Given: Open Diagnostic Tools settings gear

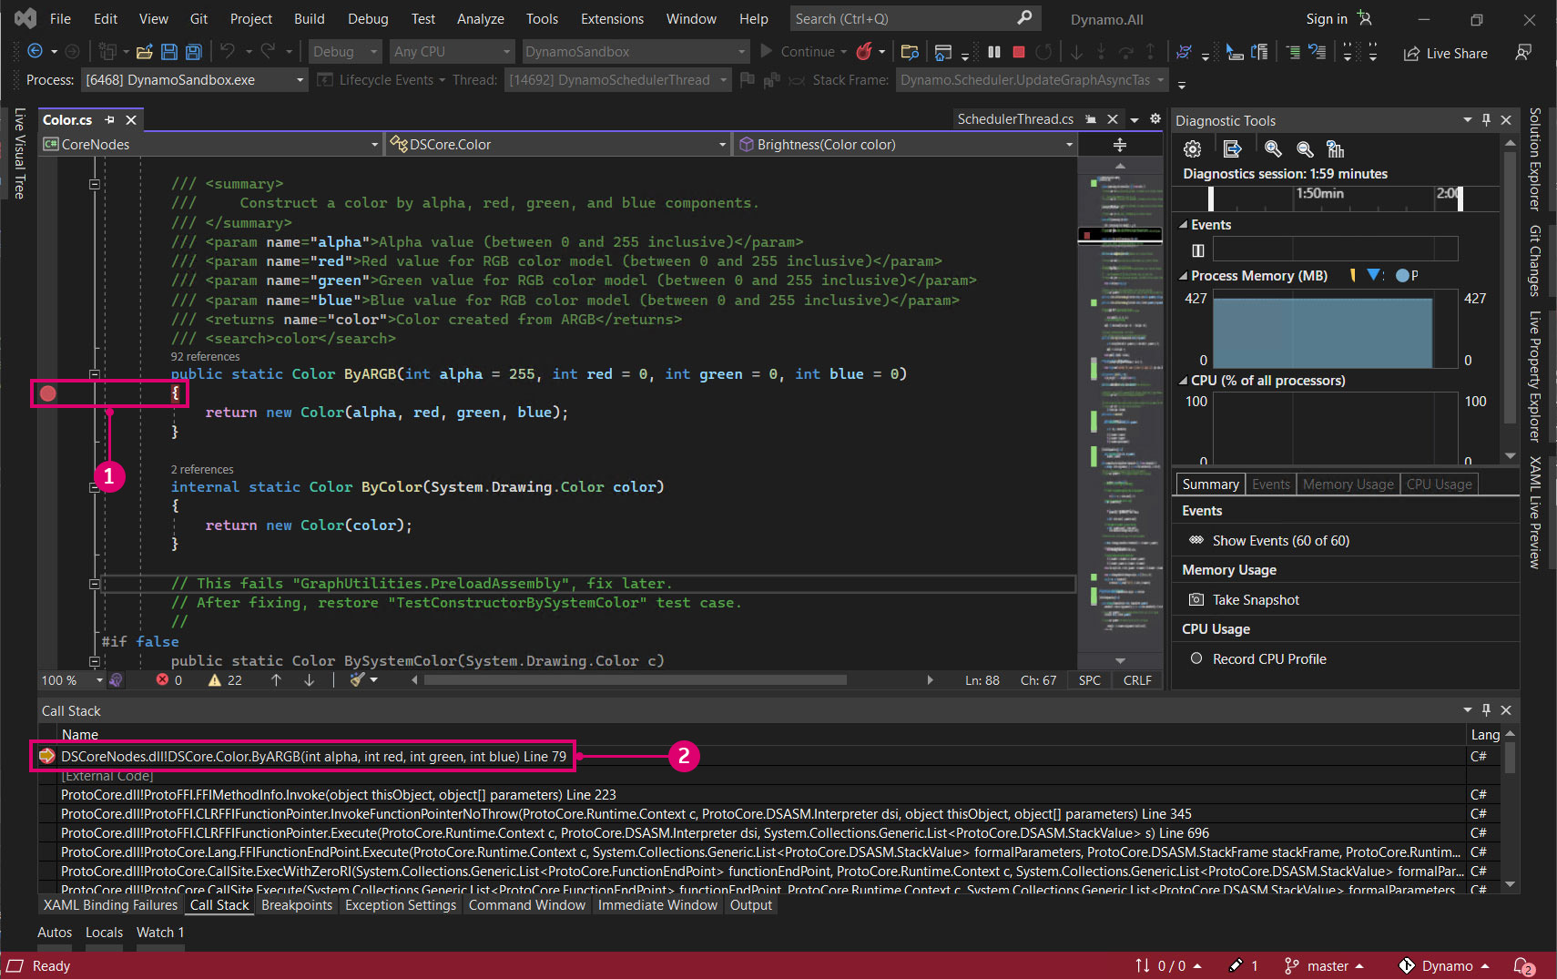Looking at the screenshot, I should (1192, 149).
